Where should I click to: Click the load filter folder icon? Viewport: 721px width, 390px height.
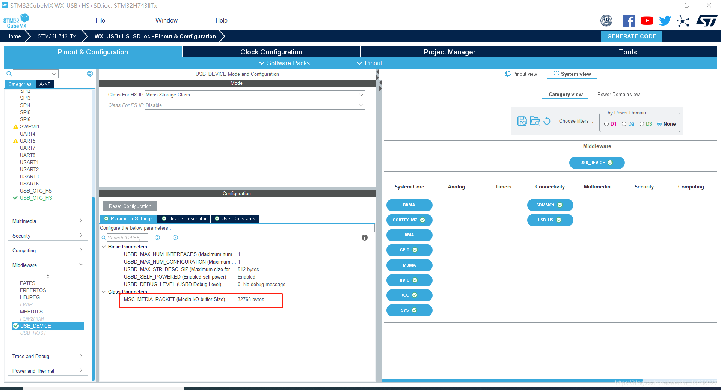(x=535, y=121)
